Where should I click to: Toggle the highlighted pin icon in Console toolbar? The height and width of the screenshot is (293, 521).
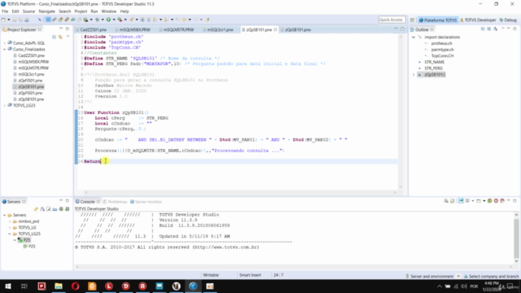tap(462, 201)
